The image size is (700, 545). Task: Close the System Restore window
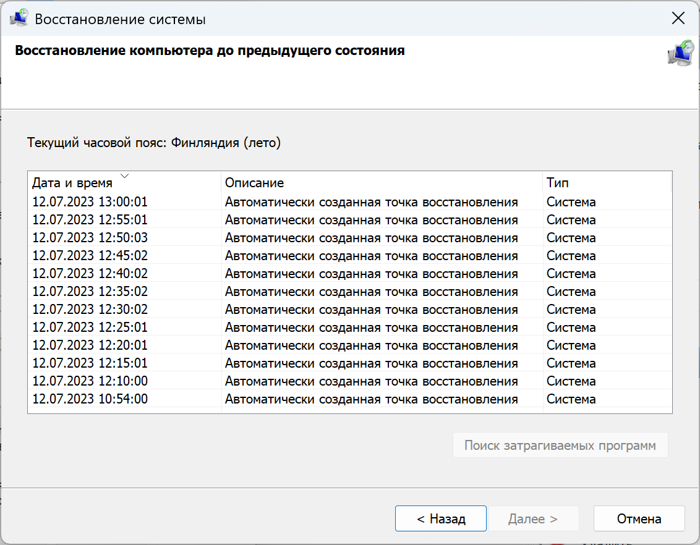(x=678, y=19)
